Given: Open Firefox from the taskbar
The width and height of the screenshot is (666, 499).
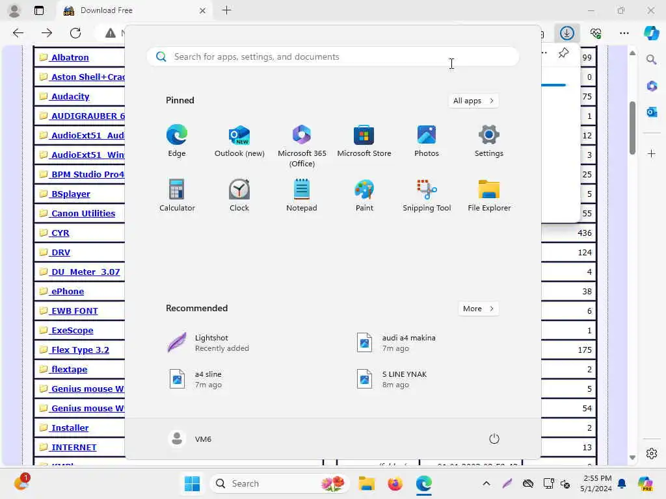Looking at the screenshot, I should click(395, 483).
